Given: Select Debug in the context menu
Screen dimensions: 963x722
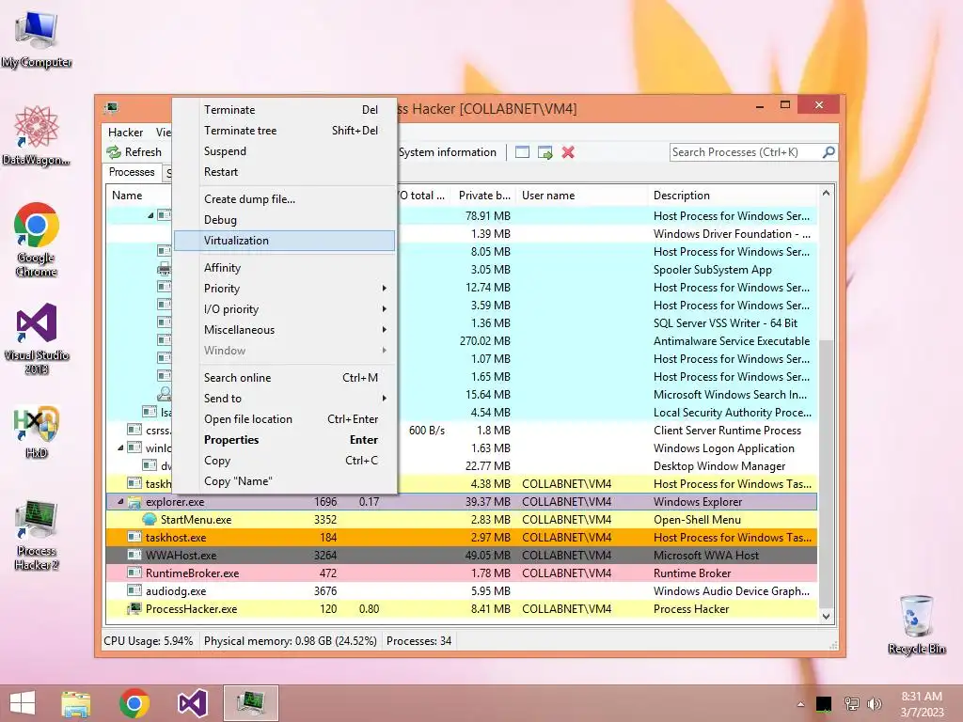Looking at the screenshot, I should 284,220.
